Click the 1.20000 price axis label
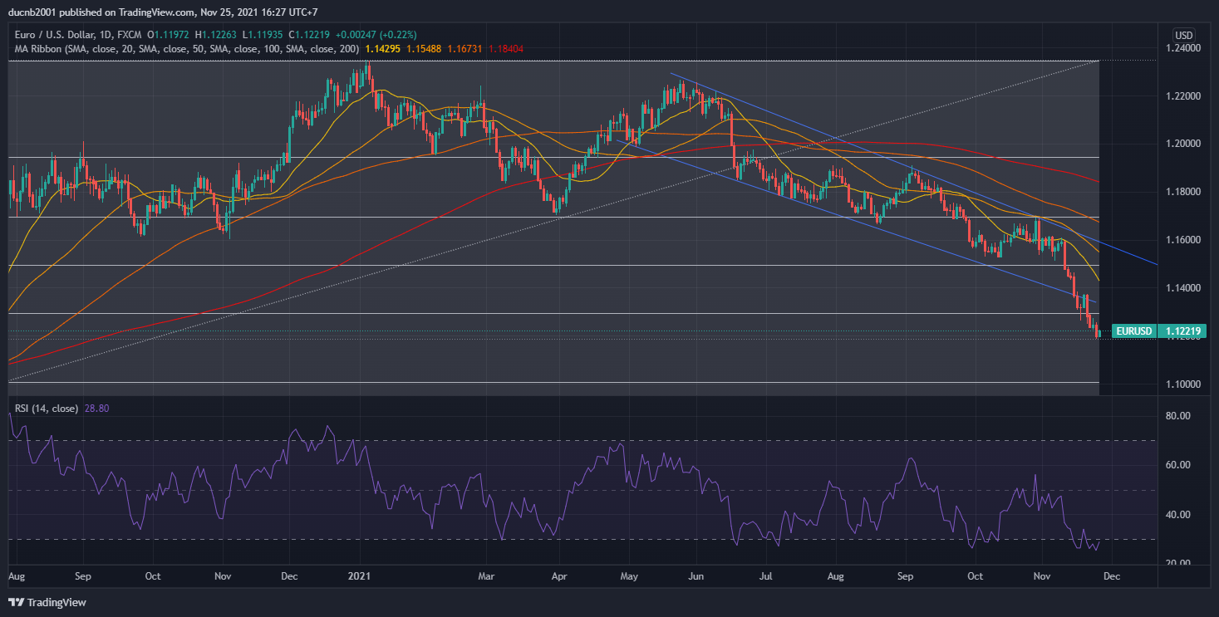Viewport: 1219px width, 617px height. 1184,144
